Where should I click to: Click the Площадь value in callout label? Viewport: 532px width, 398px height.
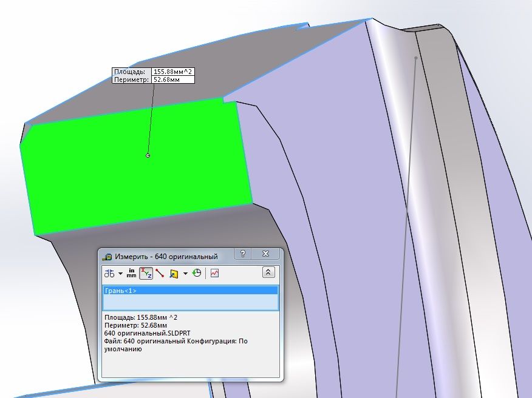click(x=172, y=72)
